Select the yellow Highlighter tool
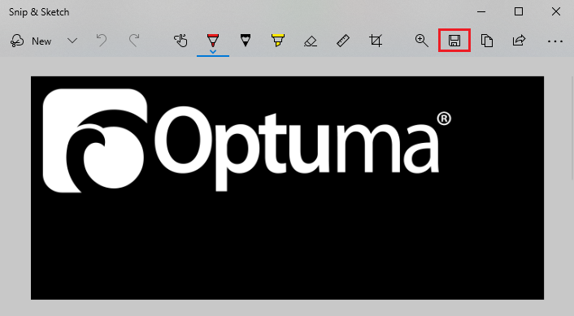 278,41
